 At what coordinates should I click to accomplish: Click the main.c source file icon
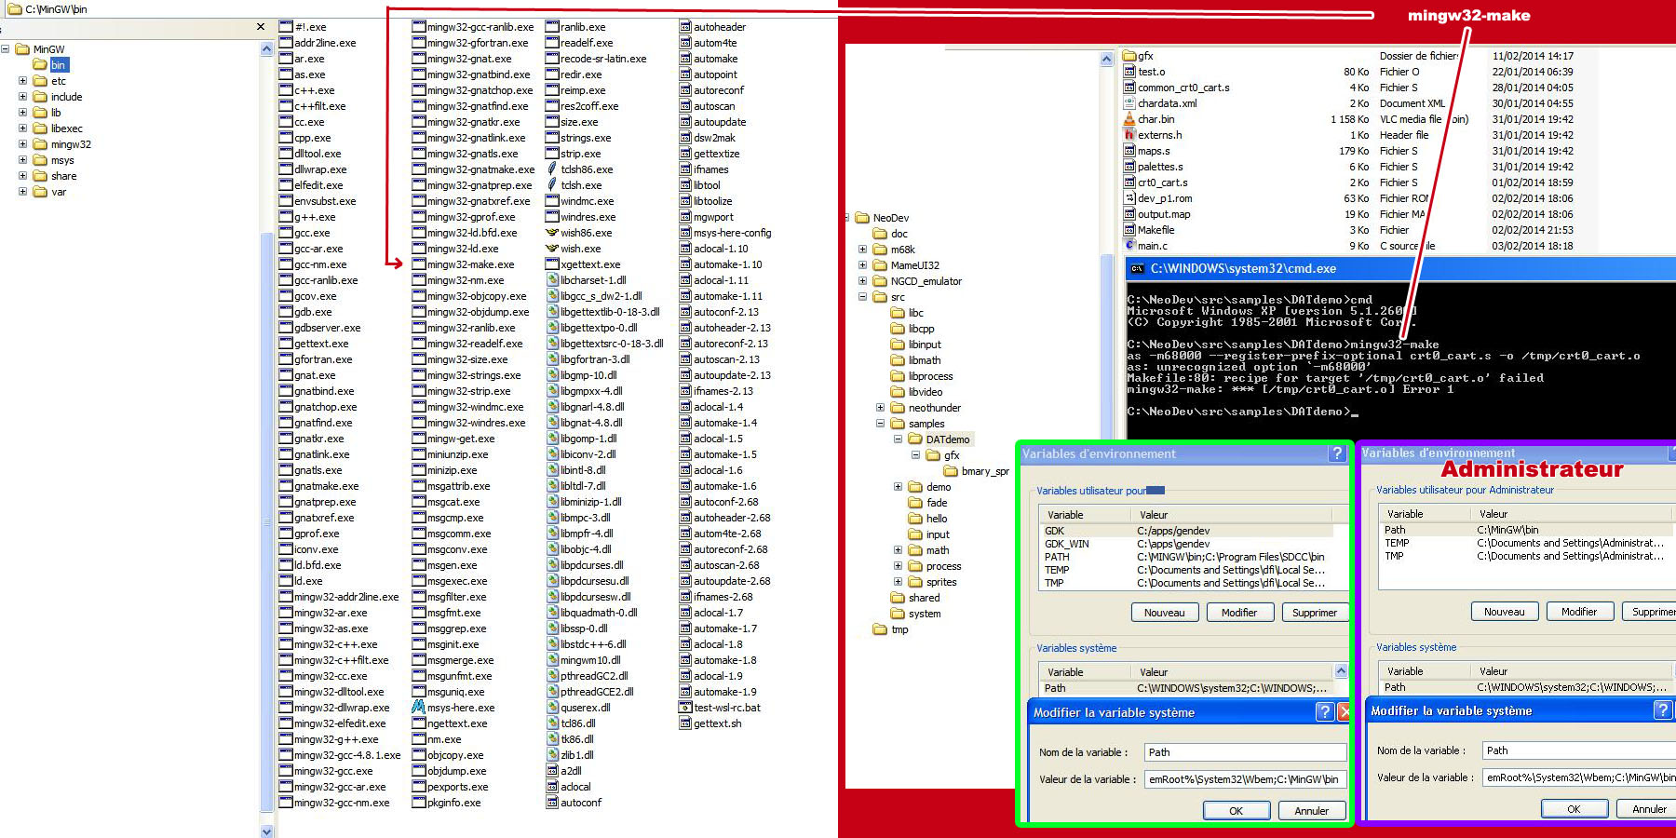click(1129, 246)
